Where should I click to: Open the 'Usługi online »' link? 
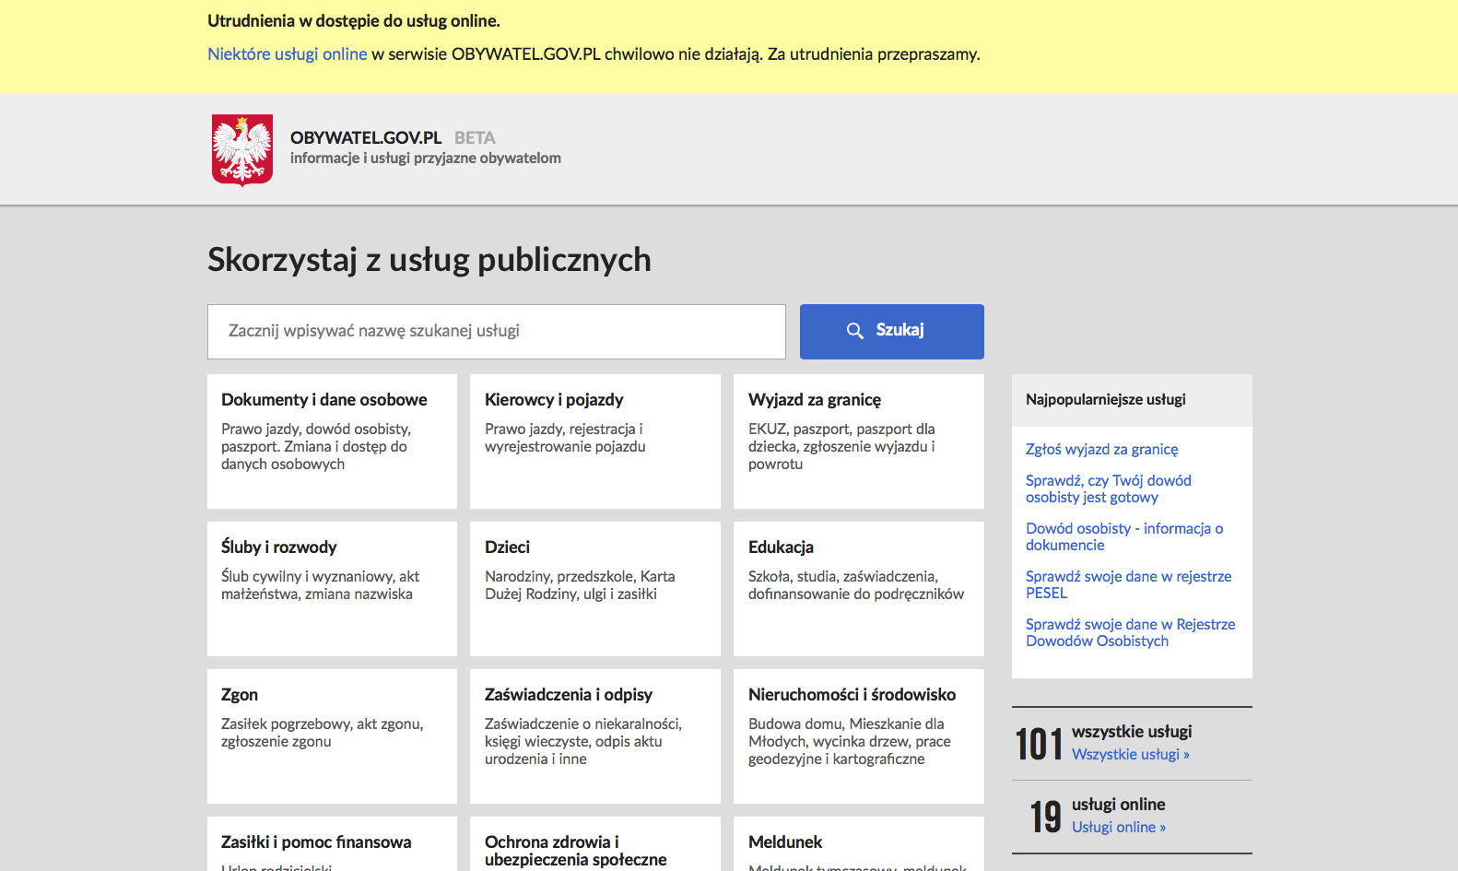coord(1119,828)
